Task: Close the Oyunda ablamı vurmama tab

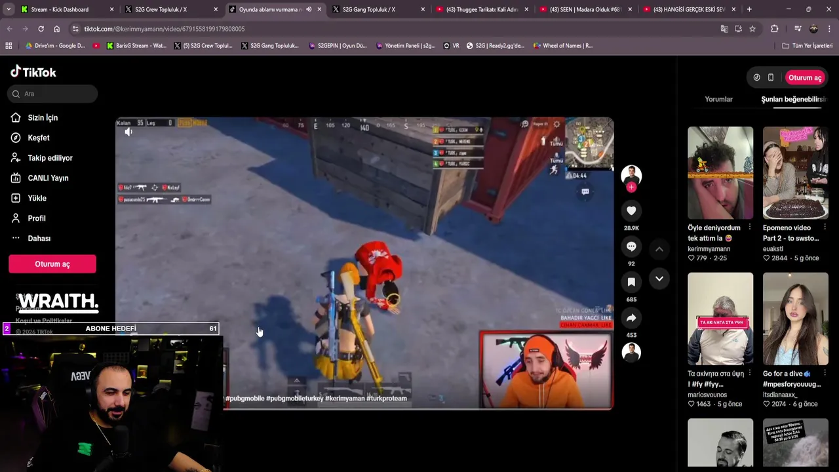Action: 319,9
